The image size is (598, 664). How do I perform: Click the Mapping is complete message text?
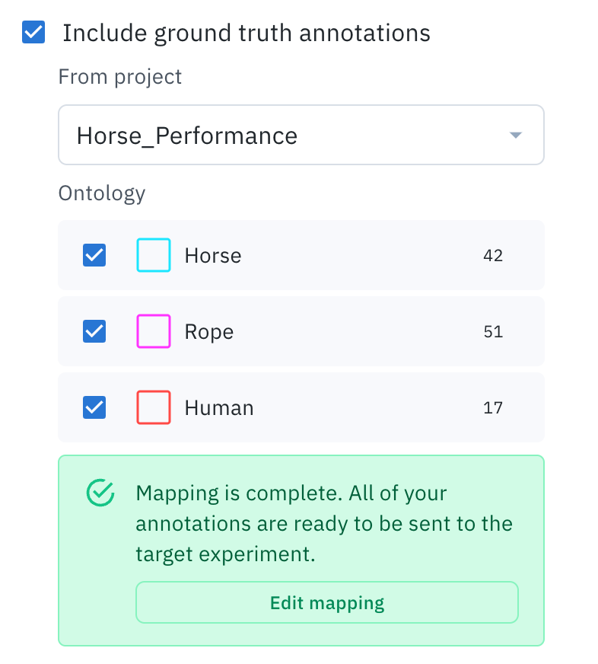pos(324,523)
